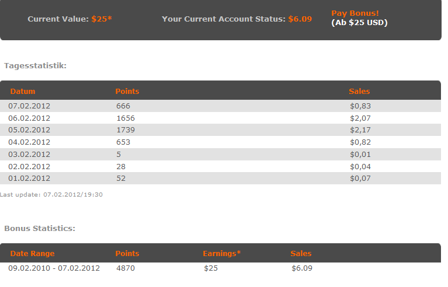448x287 pixels.
Task: Click the 4870 bonus points value
Action: coord(126,268)
